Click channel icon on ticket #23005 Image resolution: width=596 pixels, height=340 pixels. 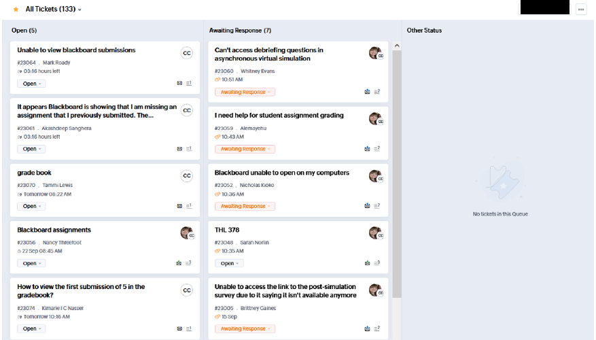tap(368, 328)
